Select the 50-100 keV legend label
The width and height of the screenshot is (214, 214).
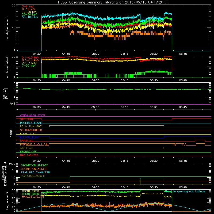[x=30, y=17]
